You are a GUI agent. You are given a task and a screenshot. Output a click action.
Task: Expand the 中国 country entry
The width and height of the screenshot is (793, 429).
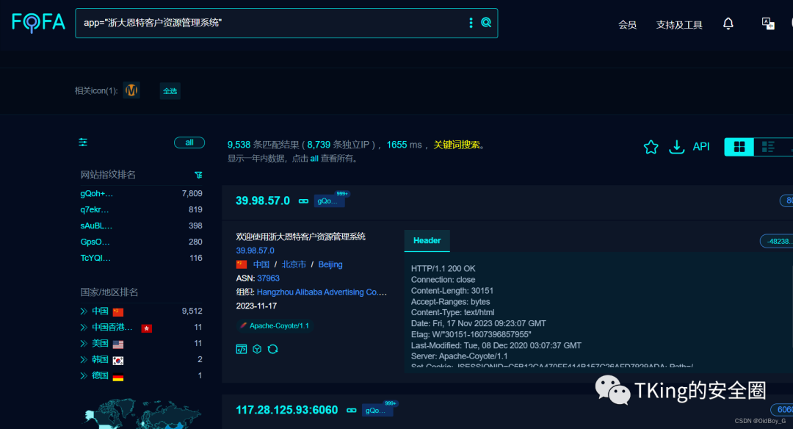pyautogui.click(x=84, y=311)
